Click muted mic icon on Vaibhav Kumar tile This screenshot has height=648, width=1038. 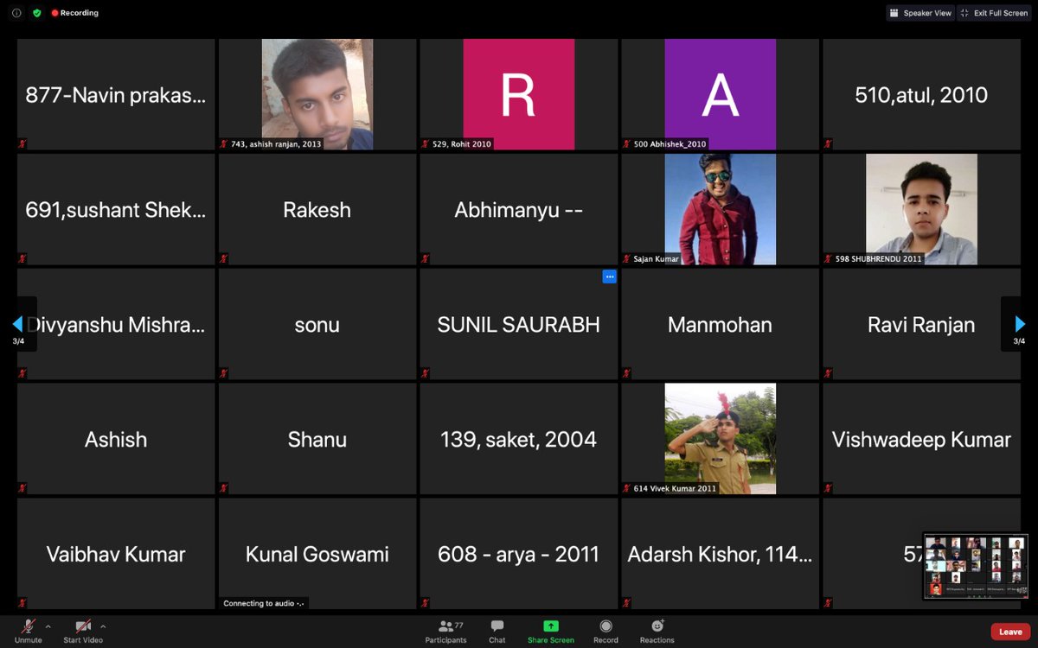[22, 603]
